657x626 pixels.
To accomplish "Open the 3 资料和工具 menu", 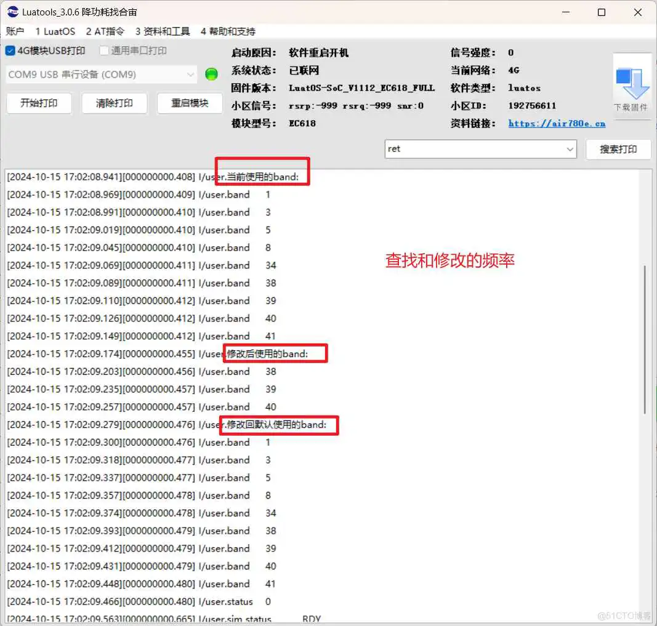I will point(161,31).
